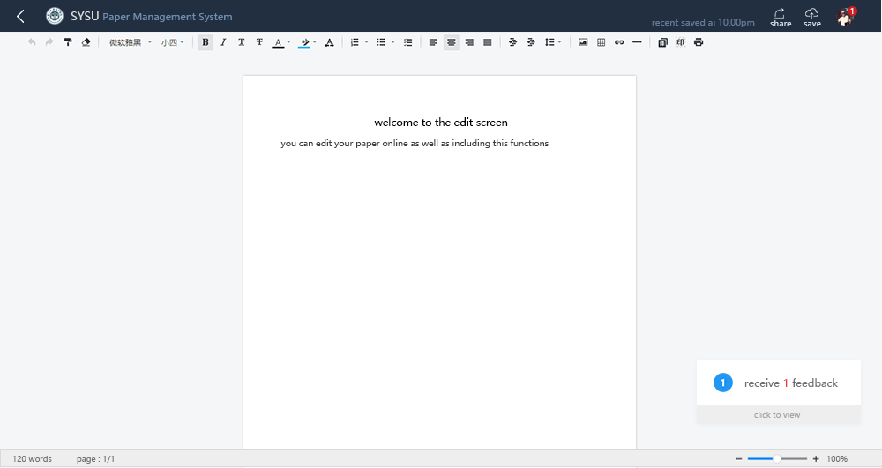Click the page 1/1 indicator
This screenshot has height=468, width=882.
95,459
